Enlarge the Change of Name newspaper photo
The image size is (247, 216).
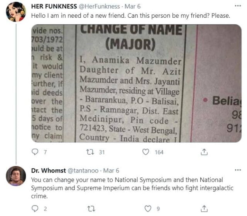click(136, 83)
